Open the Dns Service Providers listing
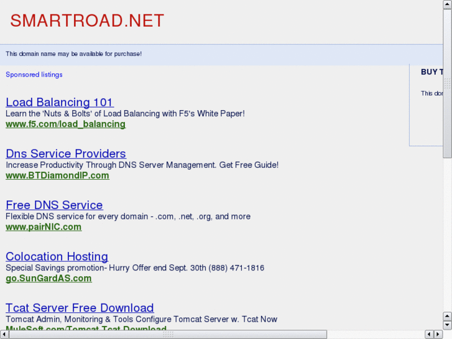 click(66, 154)
